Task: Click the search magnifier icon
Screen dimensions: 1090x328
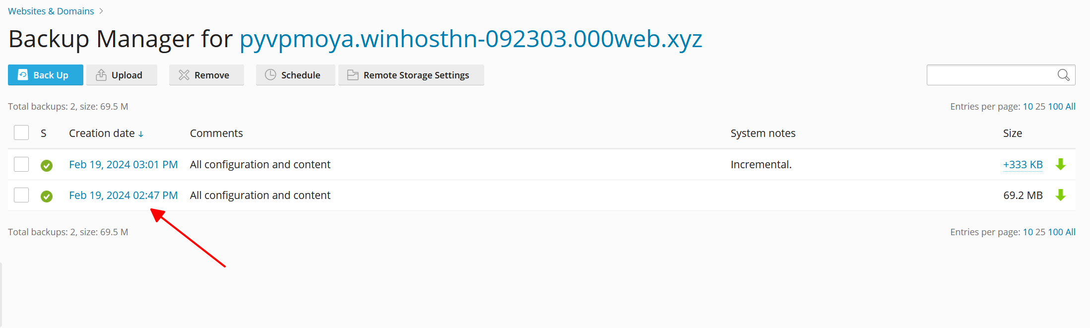Action: tap(1063, 75)
